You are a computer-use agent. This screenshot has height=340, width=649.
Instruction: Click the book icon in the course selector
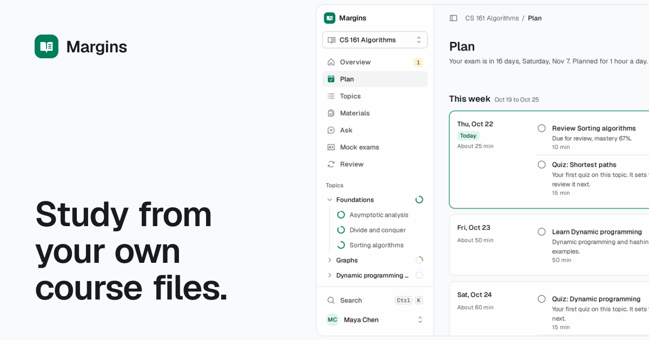(x=331, y=40)
